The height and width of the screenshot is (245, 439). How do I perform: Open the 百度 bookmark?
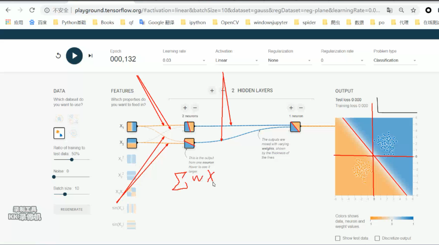tap(38, 22)
